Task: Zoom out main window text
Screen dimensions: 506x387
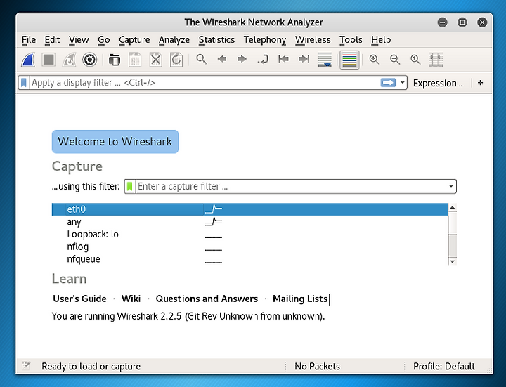Action: click(395, 59)
